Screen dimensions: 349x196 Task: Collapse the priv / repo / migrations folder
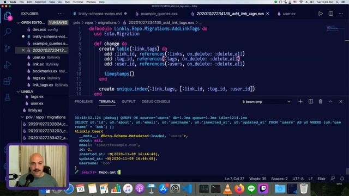pyautogui.click(x=22, y=117)
